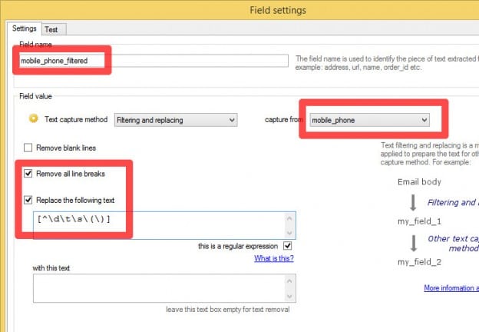Viewport: 479px width, 332px height.
Task: Toggle Replace the following text checkbox
Action: pyautogui.click(x=28, y=201)
